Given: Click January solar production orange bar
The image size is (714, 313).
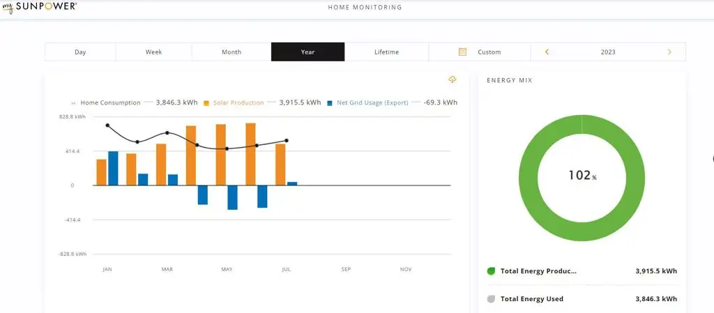Looking at the screenshot, I should (x=101, y=172).
